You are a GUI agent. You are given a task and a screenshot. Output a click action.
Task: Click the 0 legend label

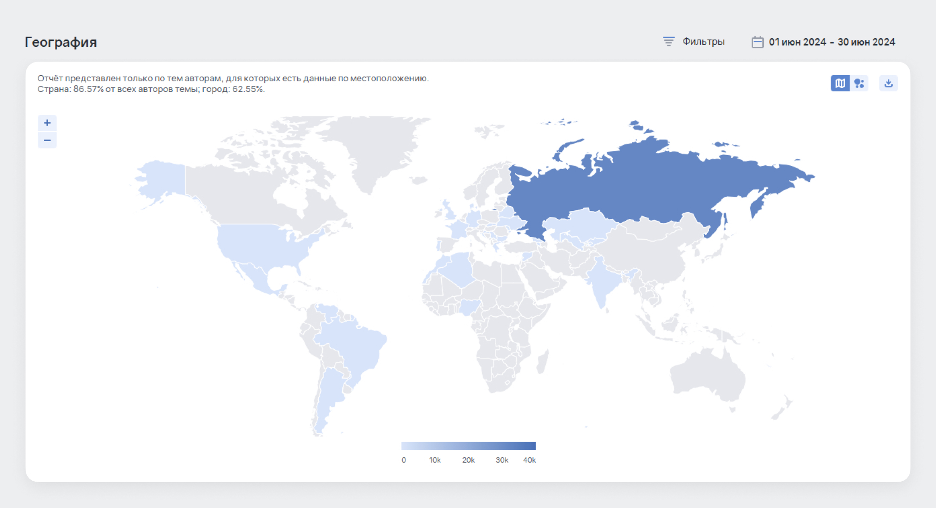404,460
